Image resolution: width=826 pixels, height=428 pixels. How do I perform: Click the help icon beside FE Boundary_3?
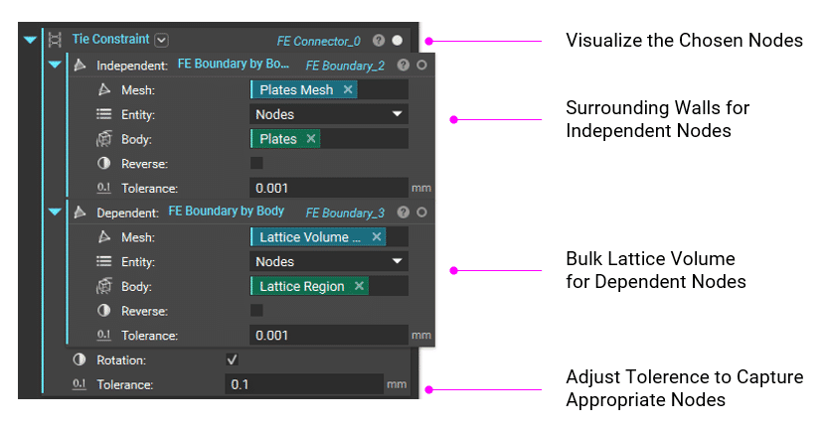point(404,213)
